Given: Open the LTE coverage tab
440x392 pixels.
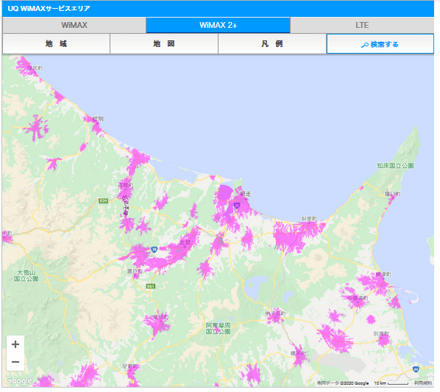Looking at the screenshot, I should point(362,25).
